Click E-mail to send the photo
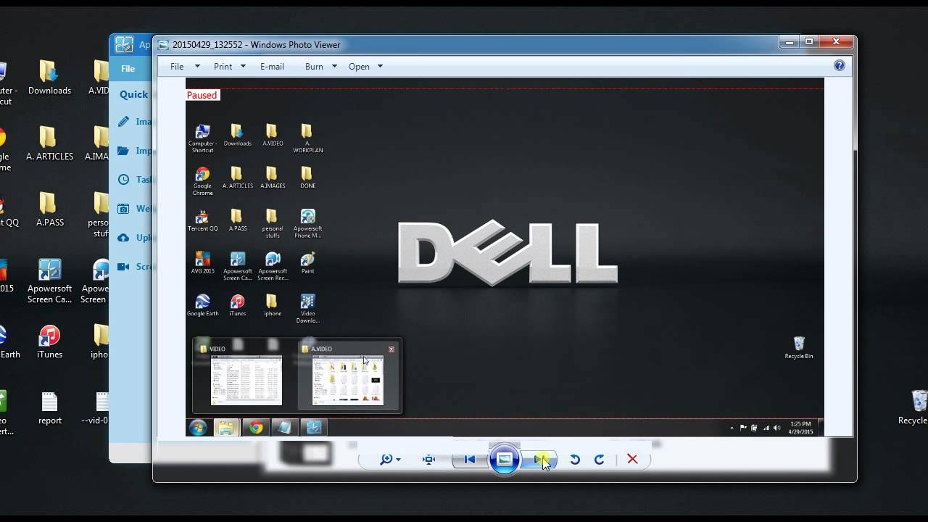 coord(272,66)
